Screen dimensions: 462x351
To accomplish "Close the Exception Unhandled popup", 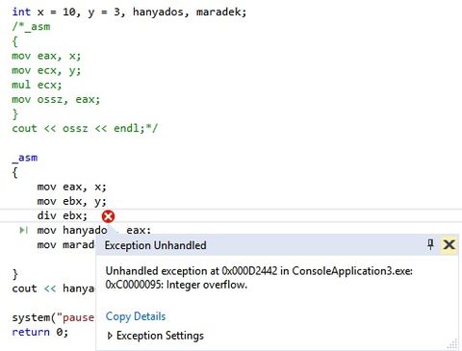I will point(449,244).
